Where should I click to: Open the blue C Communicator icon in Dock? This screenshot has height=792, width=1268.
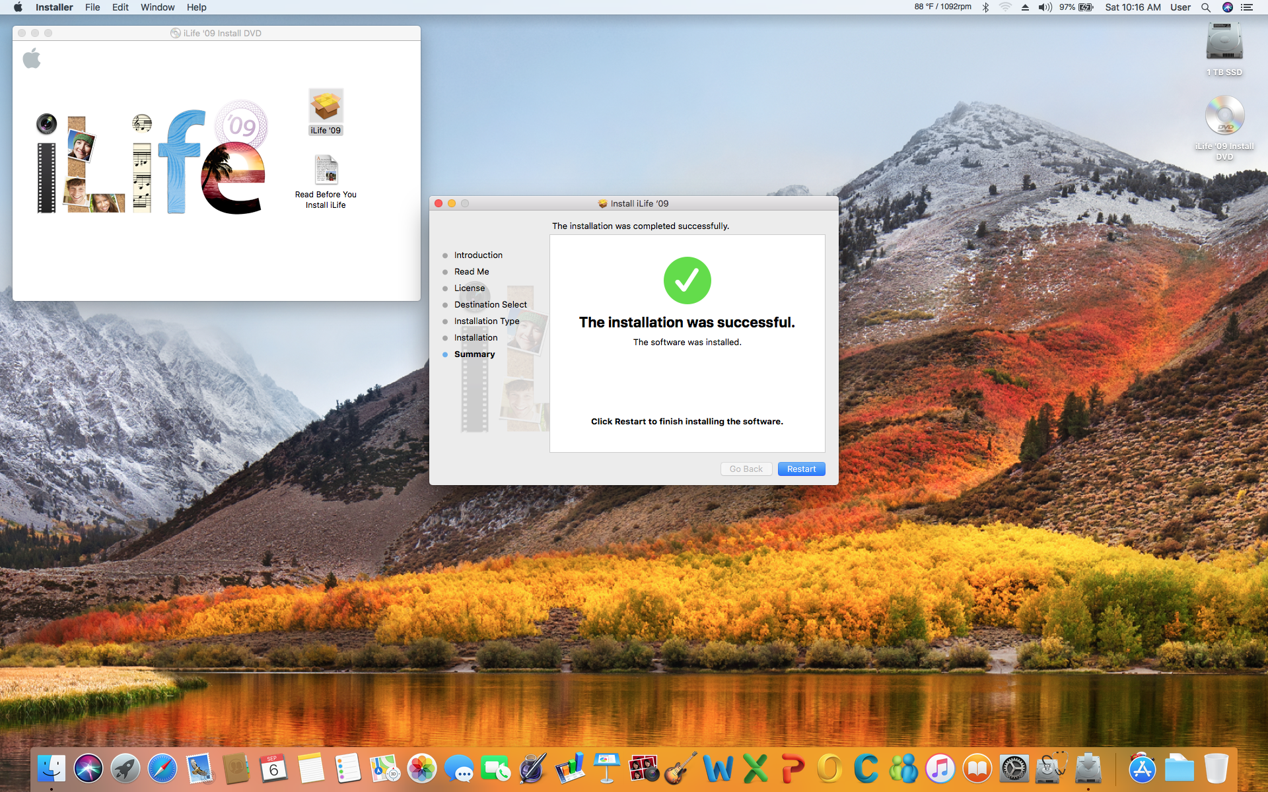866,768
